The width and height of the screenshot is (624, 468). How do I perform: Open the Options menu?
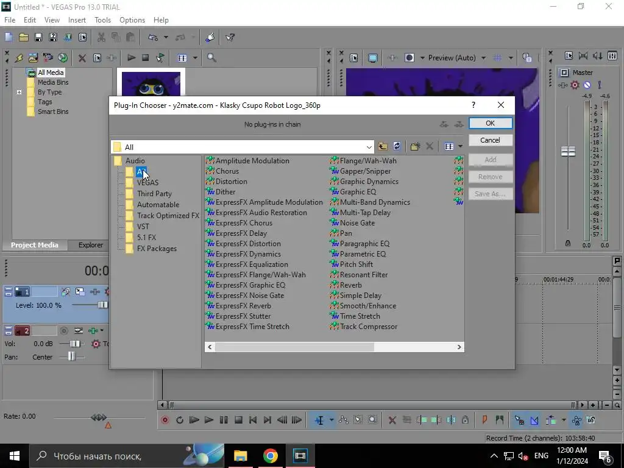132,20
